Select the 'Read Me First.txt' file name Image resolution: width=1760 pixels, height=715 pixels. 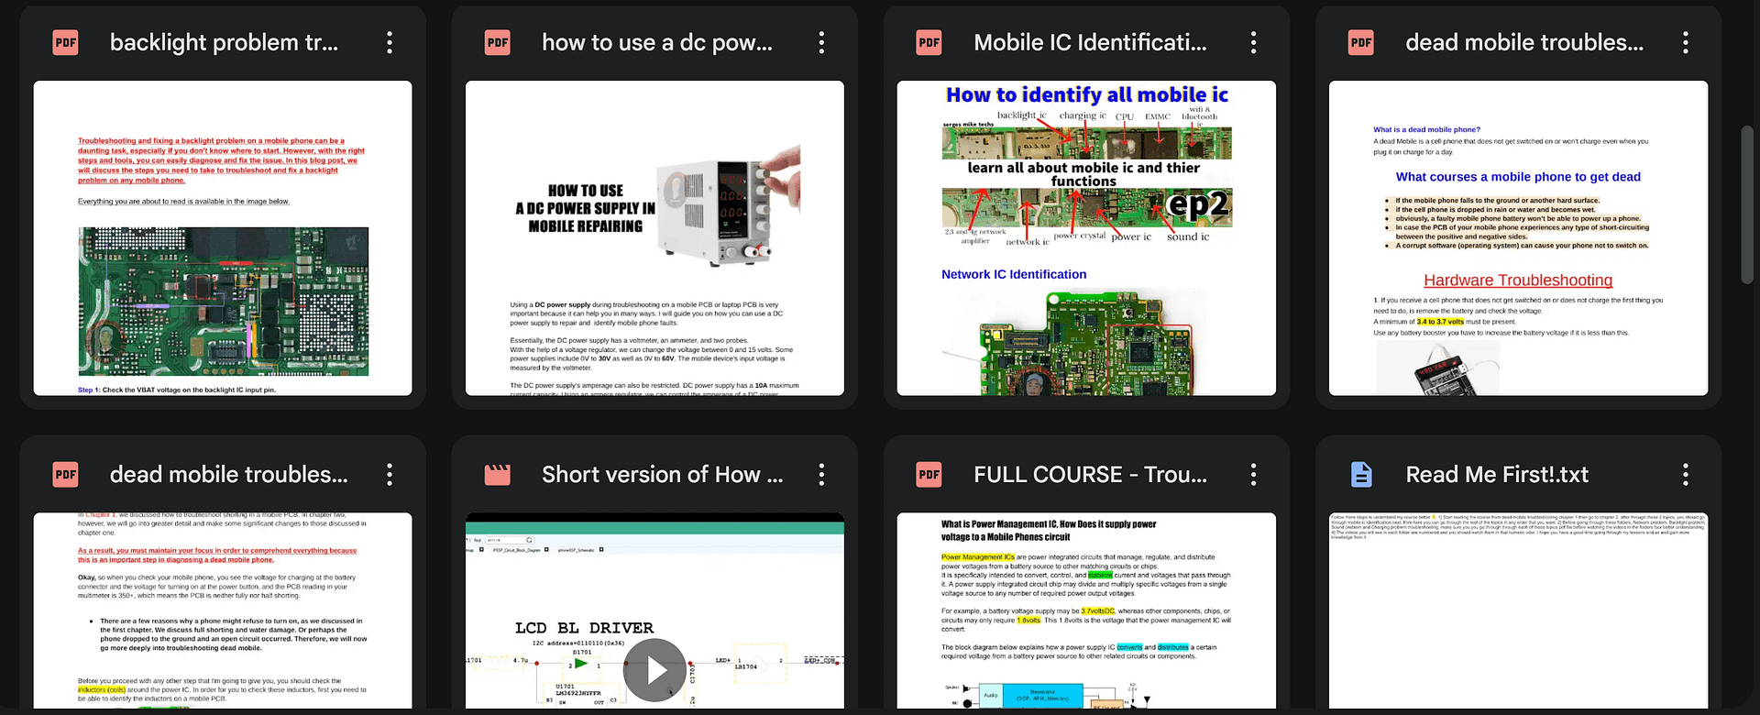pyautogui.click(x=1497, y=474)
